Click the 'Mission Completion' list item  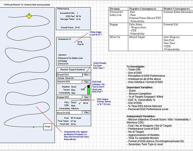pyautogui.click(x=139, y=94)
